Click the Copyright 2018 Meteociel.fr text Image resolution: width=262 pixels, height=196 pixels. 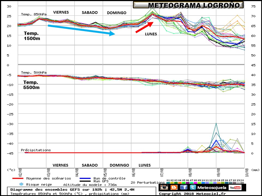pos(192,194)
